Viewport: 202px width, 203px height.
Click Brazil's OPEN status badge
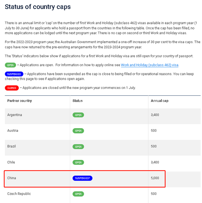point(78,147)
